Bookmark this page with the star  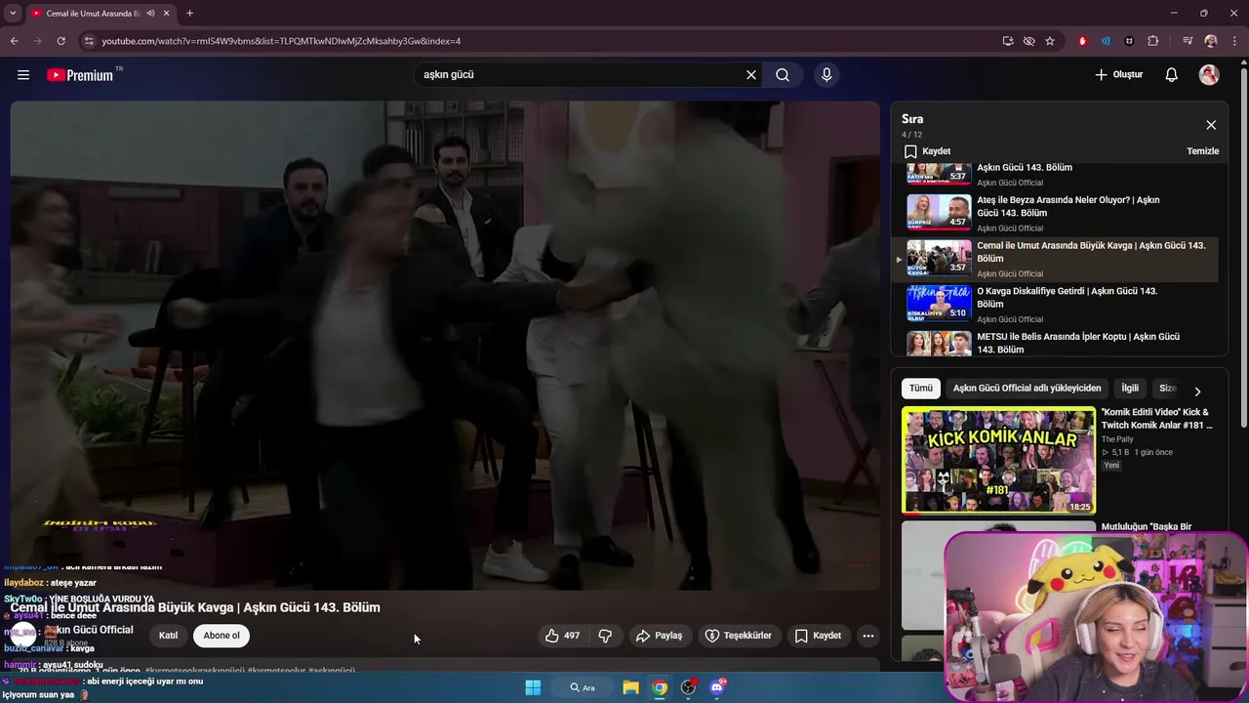tap(1050, 41)
